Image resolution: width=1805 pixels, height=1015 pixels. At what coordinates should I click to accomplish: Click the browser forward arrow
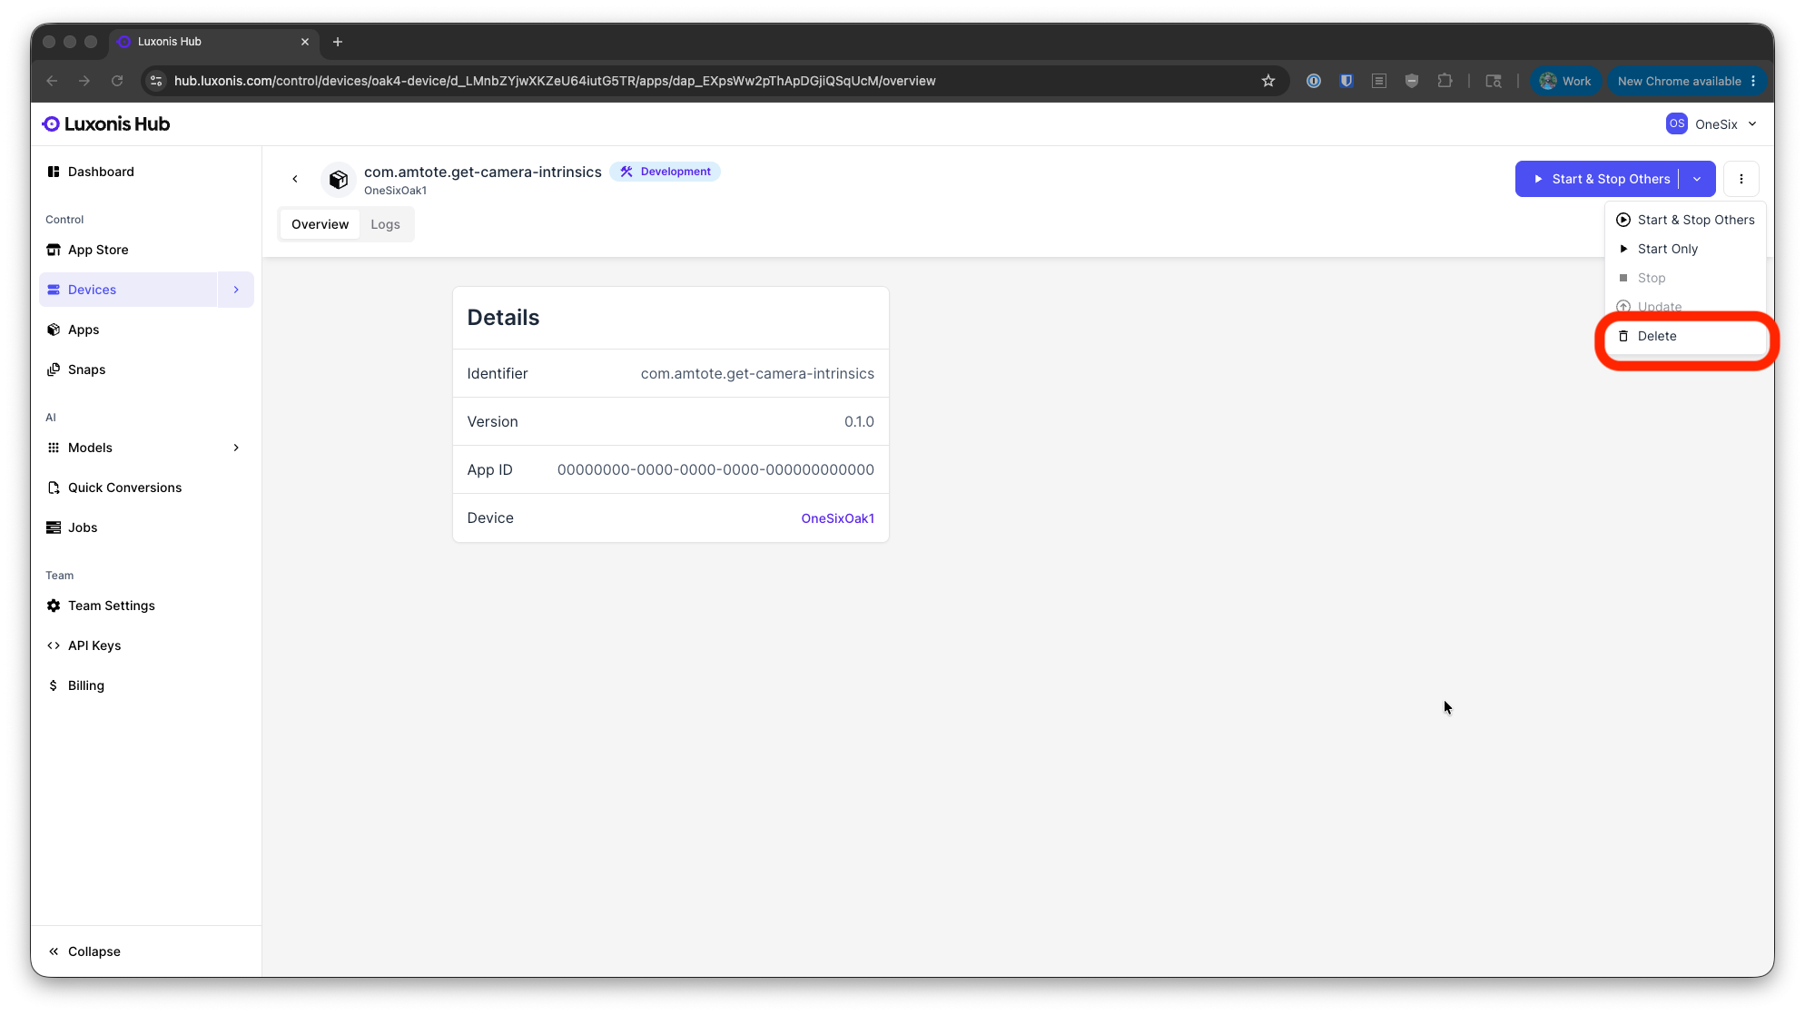(84, 81)
